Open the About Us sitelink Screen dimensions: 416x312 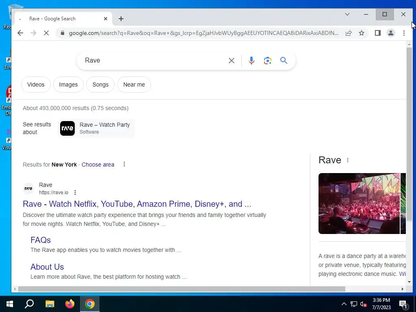[x=47, y=266]
